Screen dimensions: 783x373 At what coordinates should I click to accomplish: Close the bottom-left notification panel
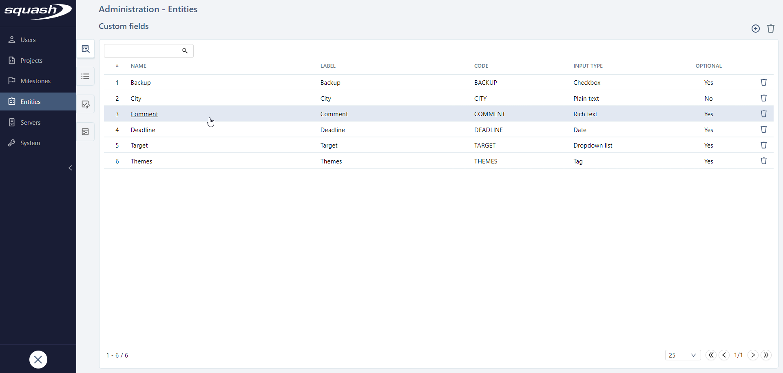pyautogui.click(x=38, y=360)
